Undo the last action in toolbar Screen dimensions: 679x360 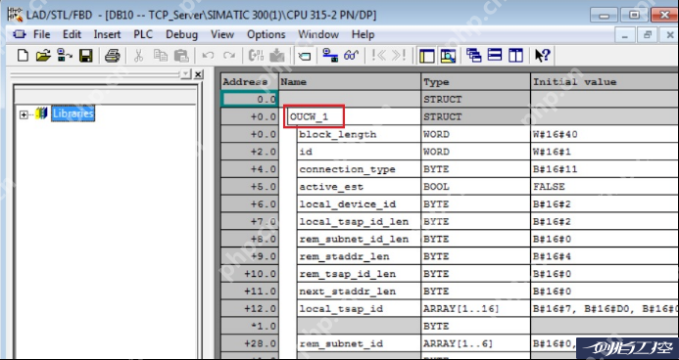[209, 56]
